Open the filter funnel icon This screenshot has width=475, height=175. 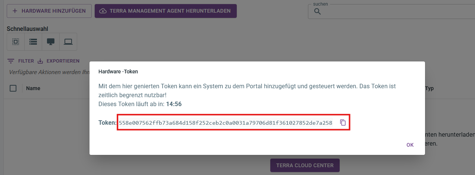[11, 61]
